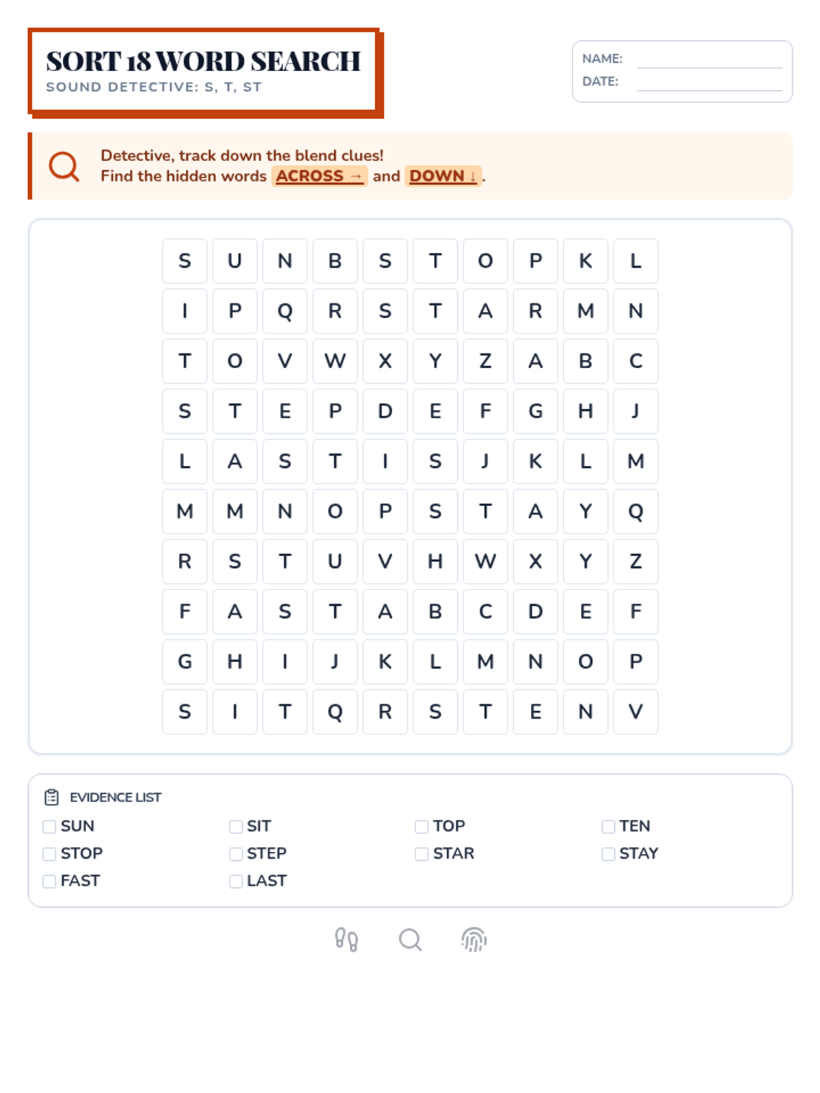The width and height of the screenshot is (820, 1093).
Task: Select the K letter tile in first row
Action: click(x=586, y=261)
